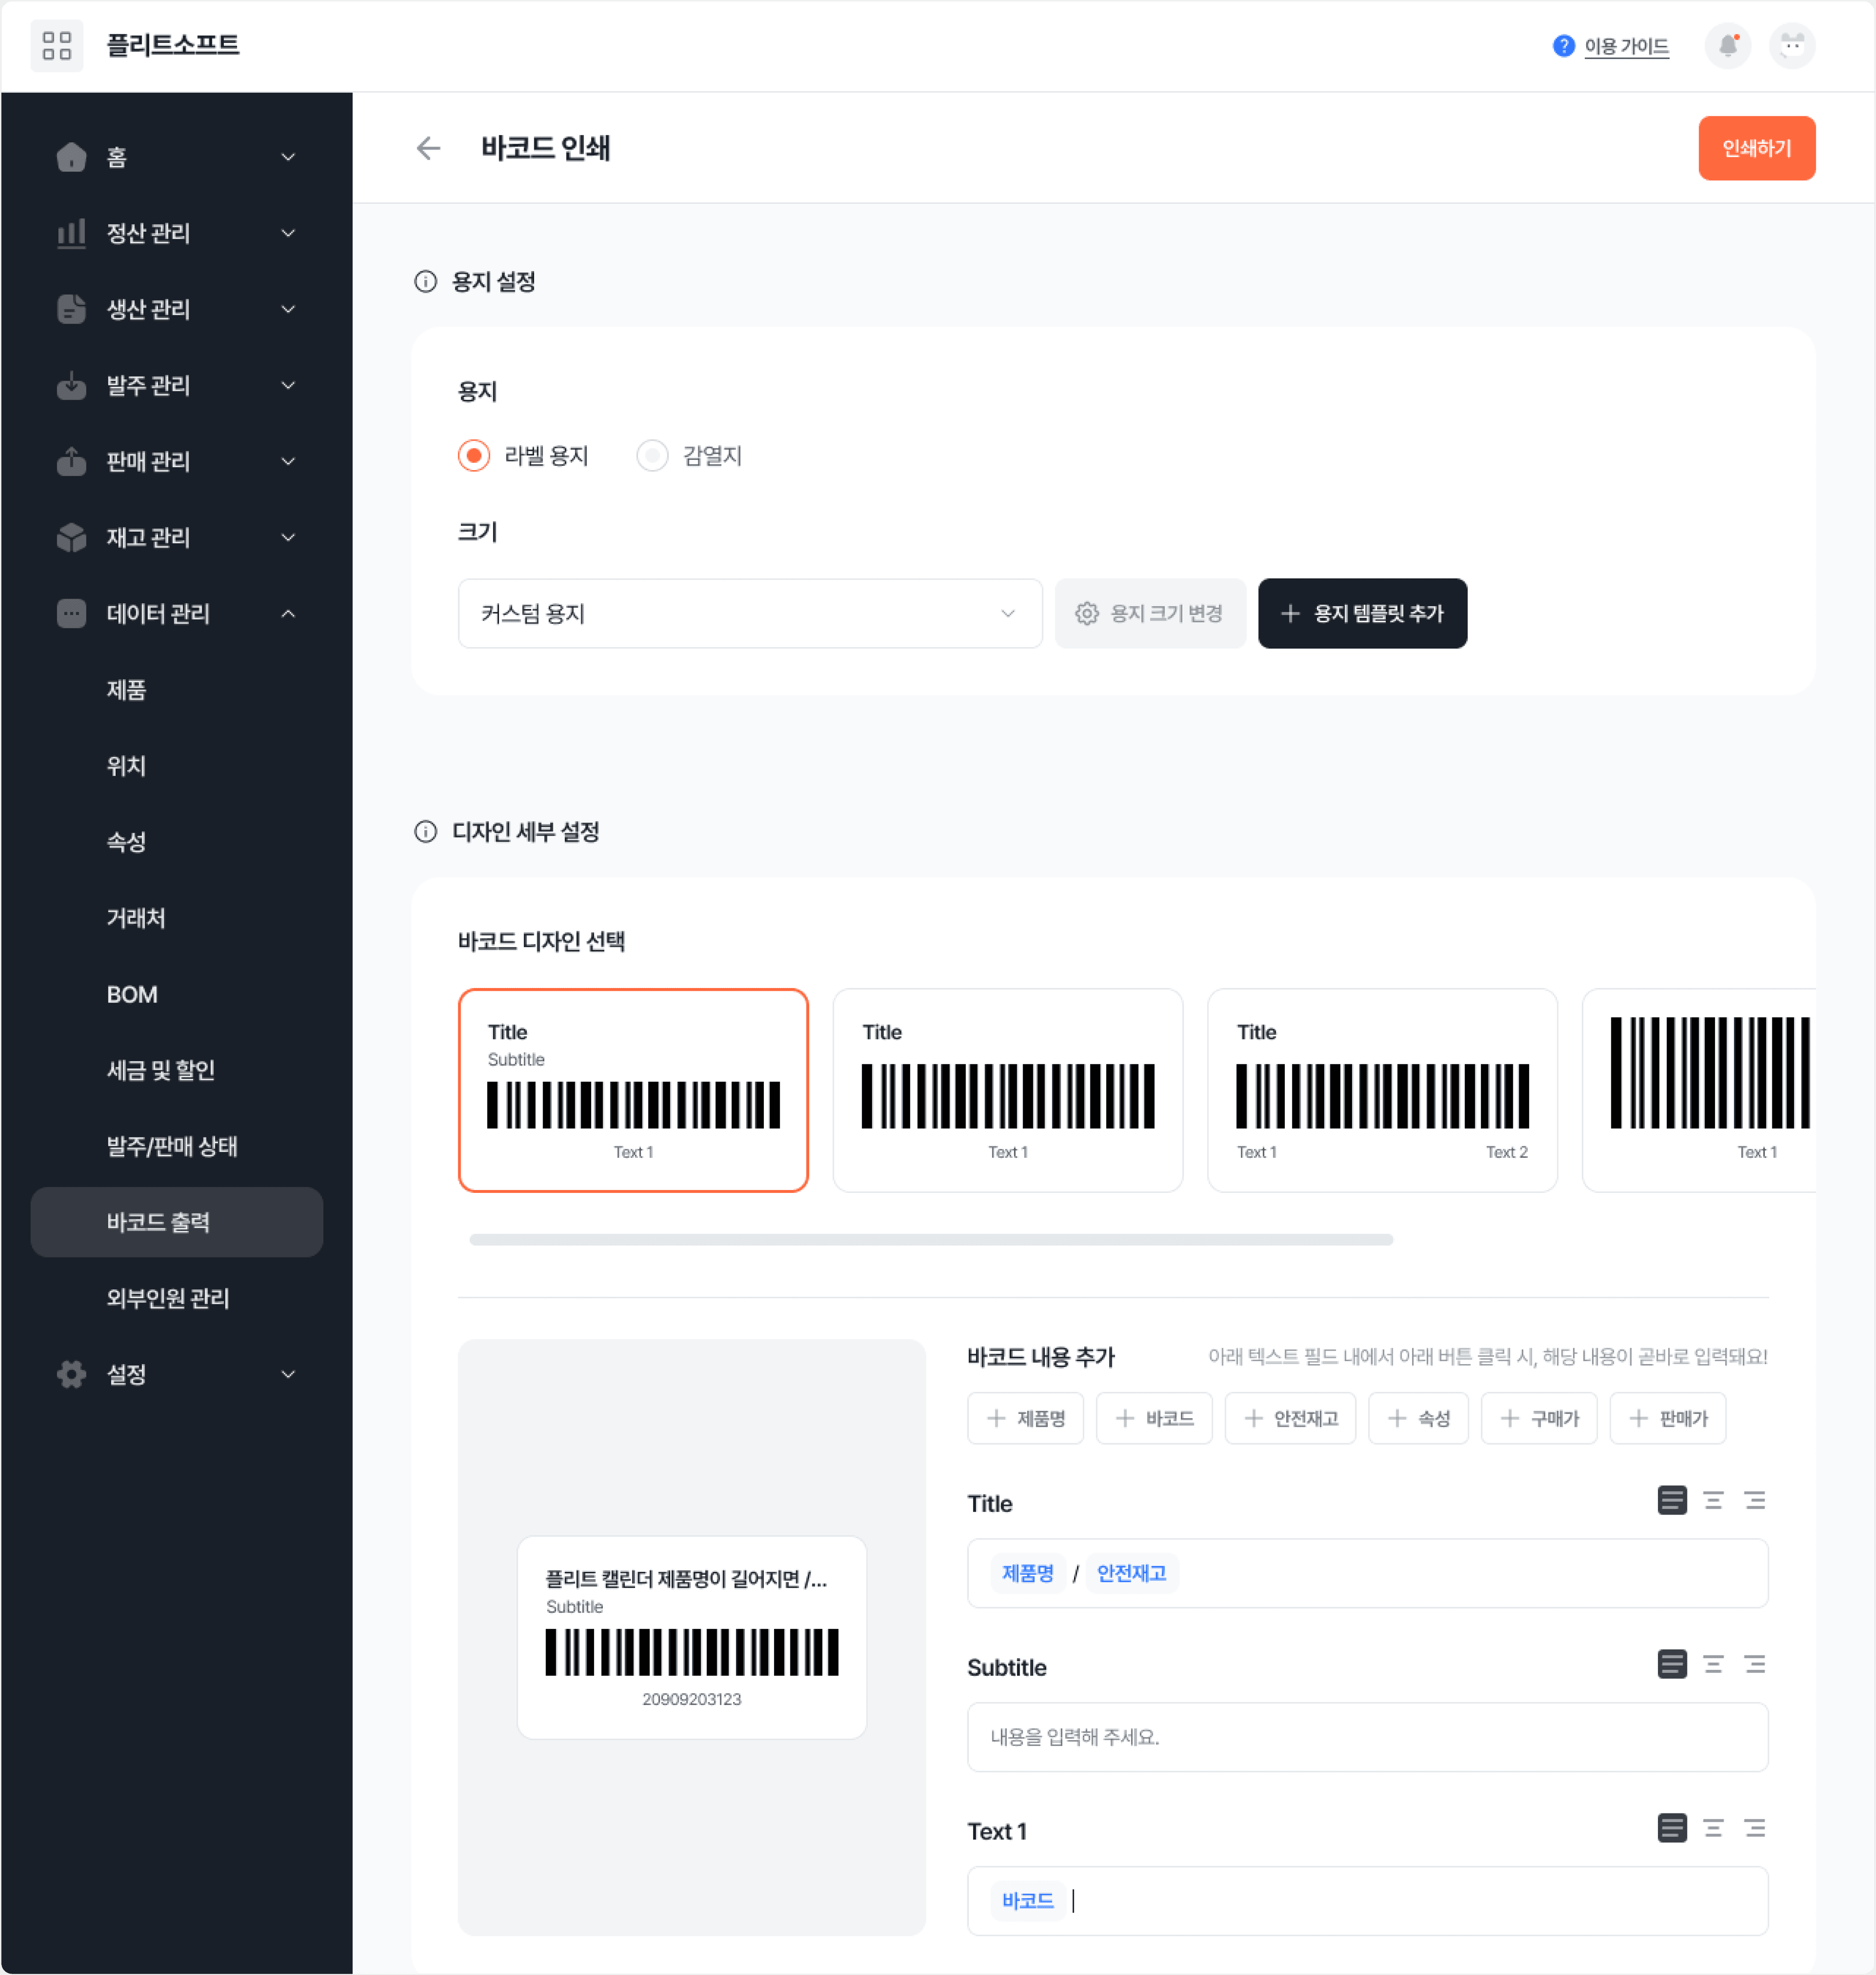Choose the Text 1 and Text 2 barcode design
This screenshot has height=1975, width=1876.
1381,1090
